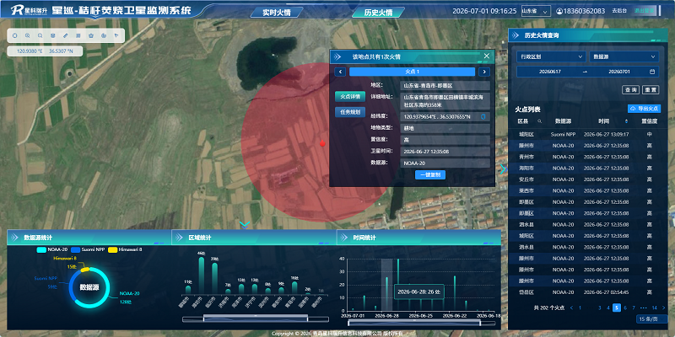This screenshot has height=337, width=675.
Task: Open the 数据源 filter dropdown
Action: pos(624,56)
